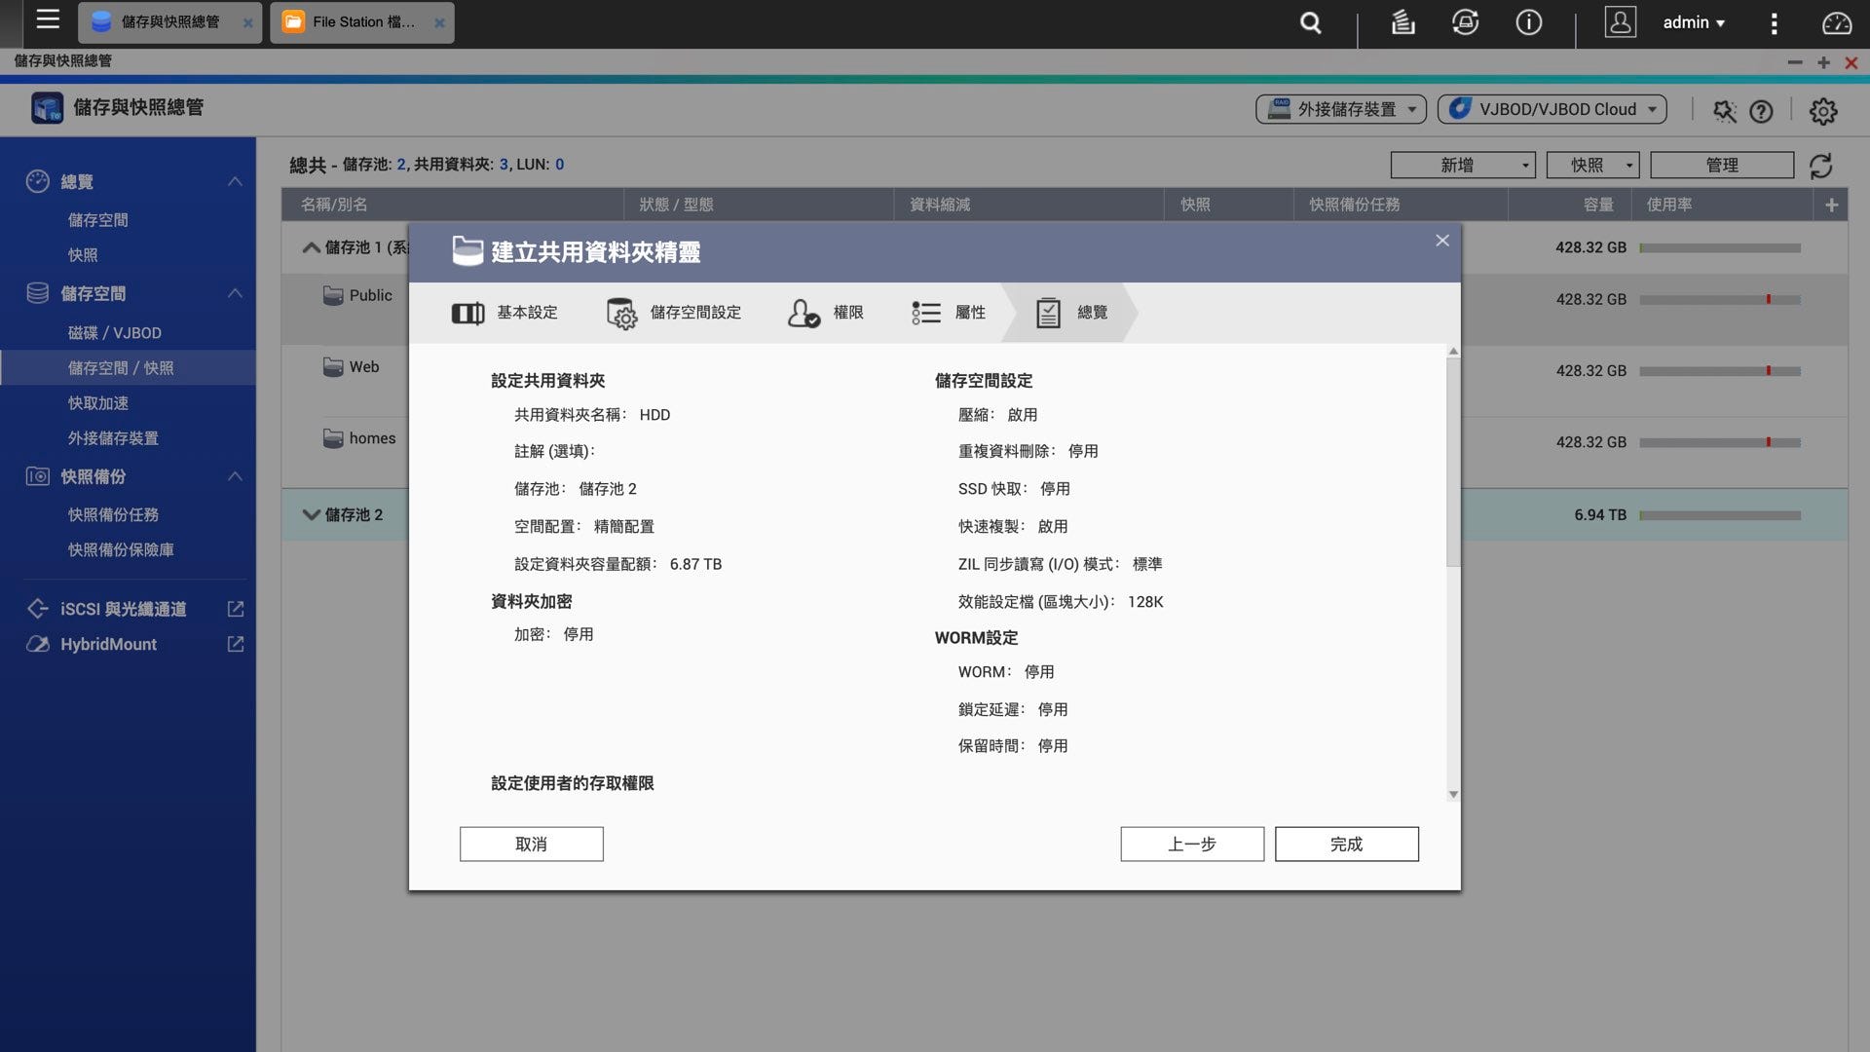Click Public folder usage bar
The height and width of the screenshot is (1052, 1870).
tap(1720, 299)
